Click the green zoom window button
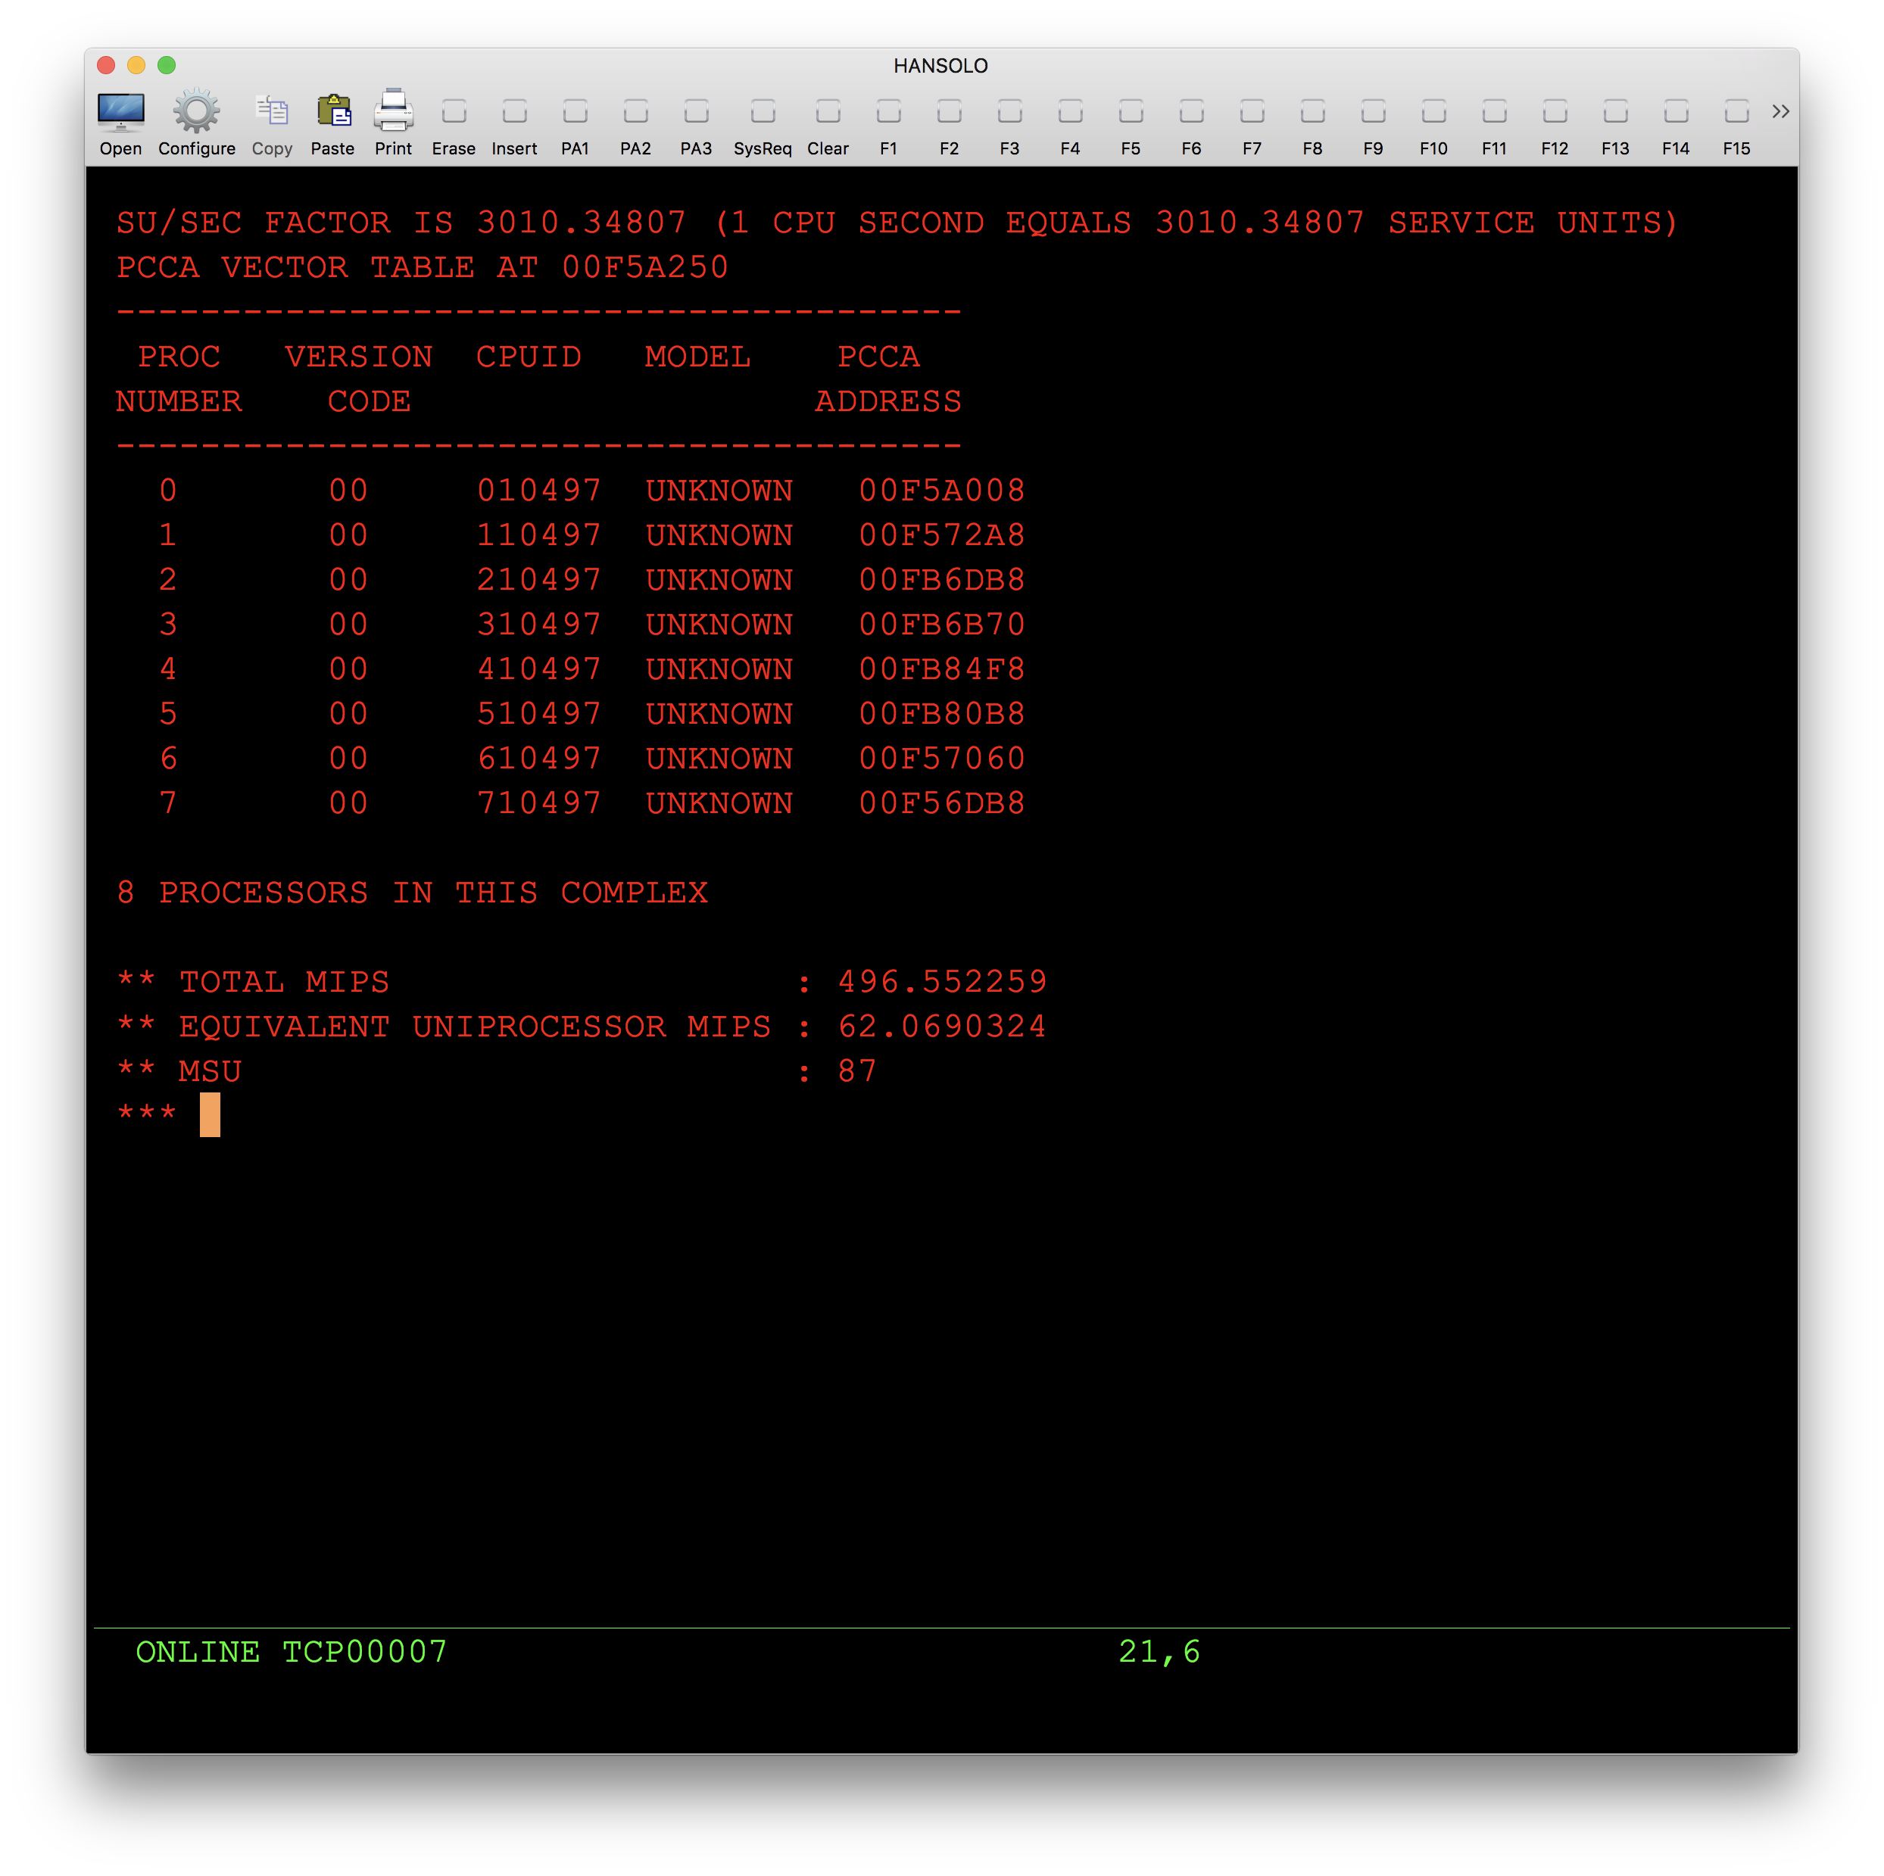 click(167, 65)
